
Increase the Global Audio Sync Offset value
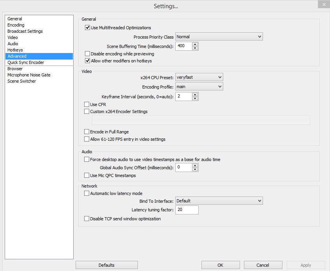(195, 165)
